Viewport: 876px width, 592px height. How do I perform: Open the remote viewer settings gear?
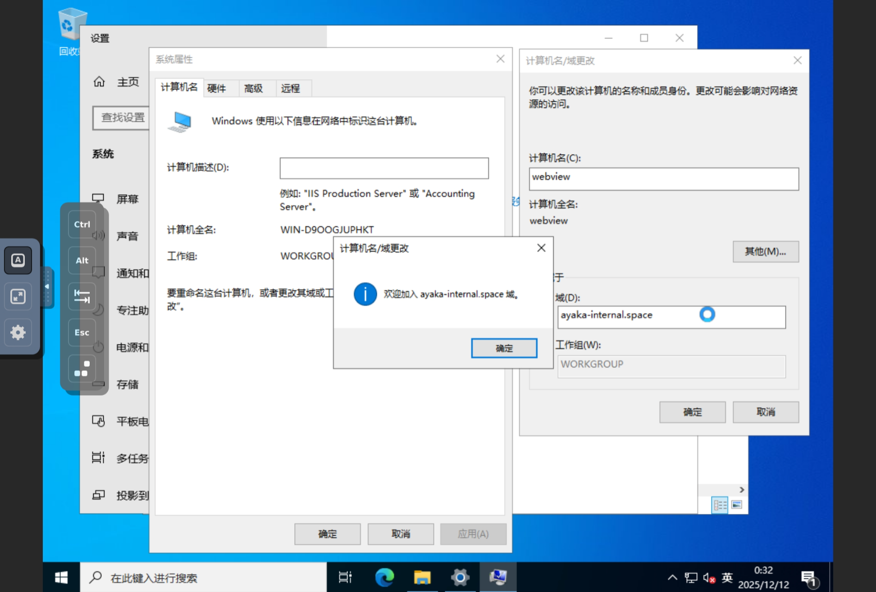click(x=18, y=332)
